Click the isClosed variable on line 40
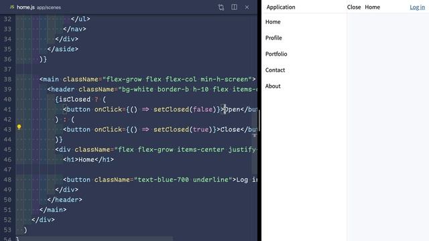429x241 pixels. 74,100
